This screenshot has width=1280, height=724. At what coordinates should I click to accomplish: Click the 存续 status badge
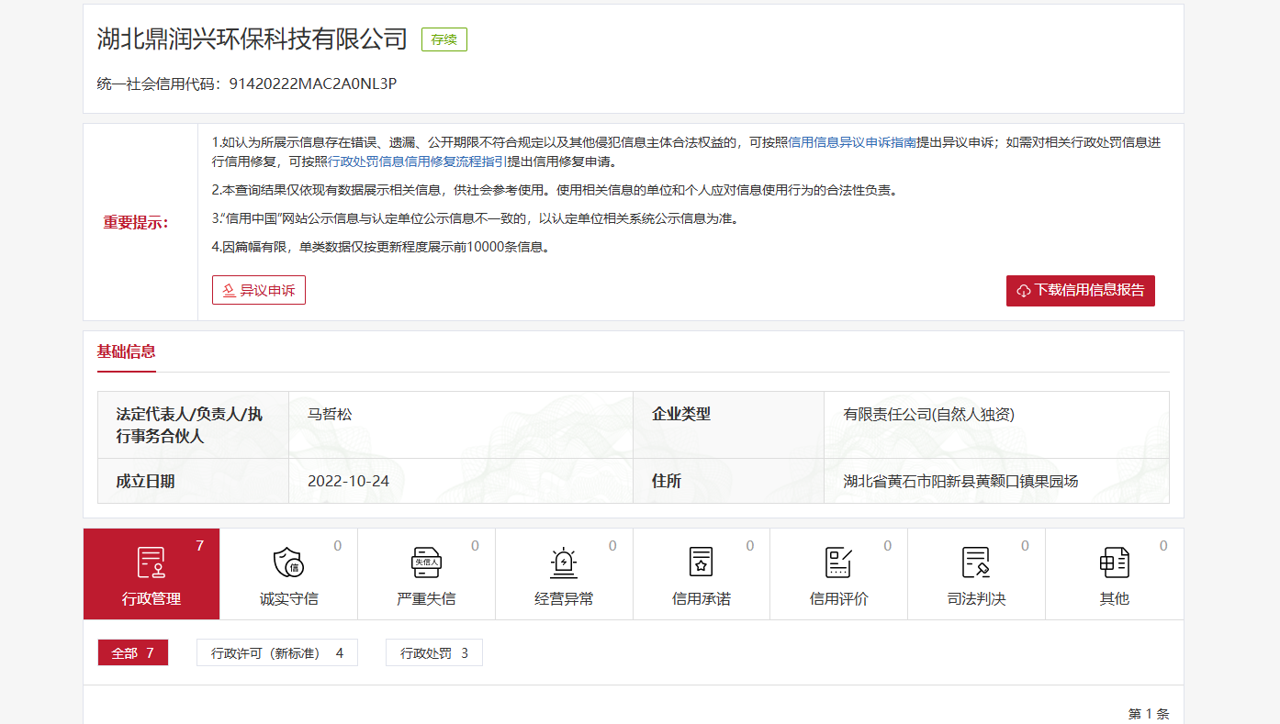(x=444, y=39)
